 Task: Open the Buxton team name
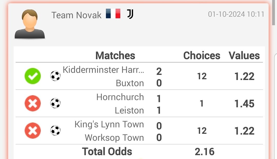(x=130, y=83)
